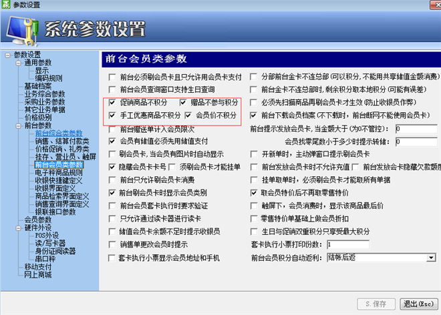Uncheck 取会员特价后不再取零售特价 checkbox
Screen dimensions: 441x315
coord(253,193)
